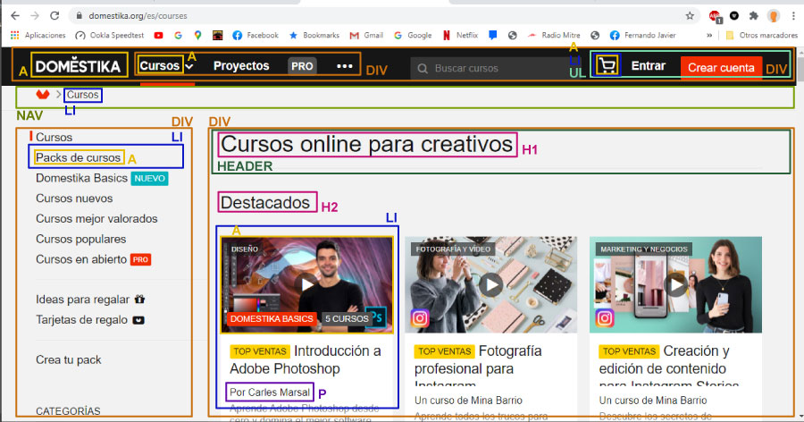Bookmark this page with the star icon
This screenshot has width=804, height=422.
pos(690,16)
